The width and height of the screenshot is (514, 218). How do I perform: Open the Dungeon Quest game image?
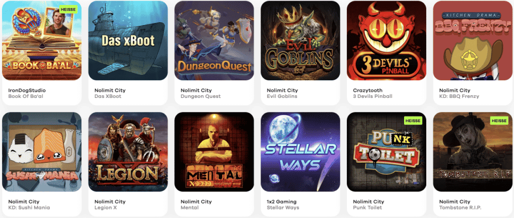coord(214,41)
